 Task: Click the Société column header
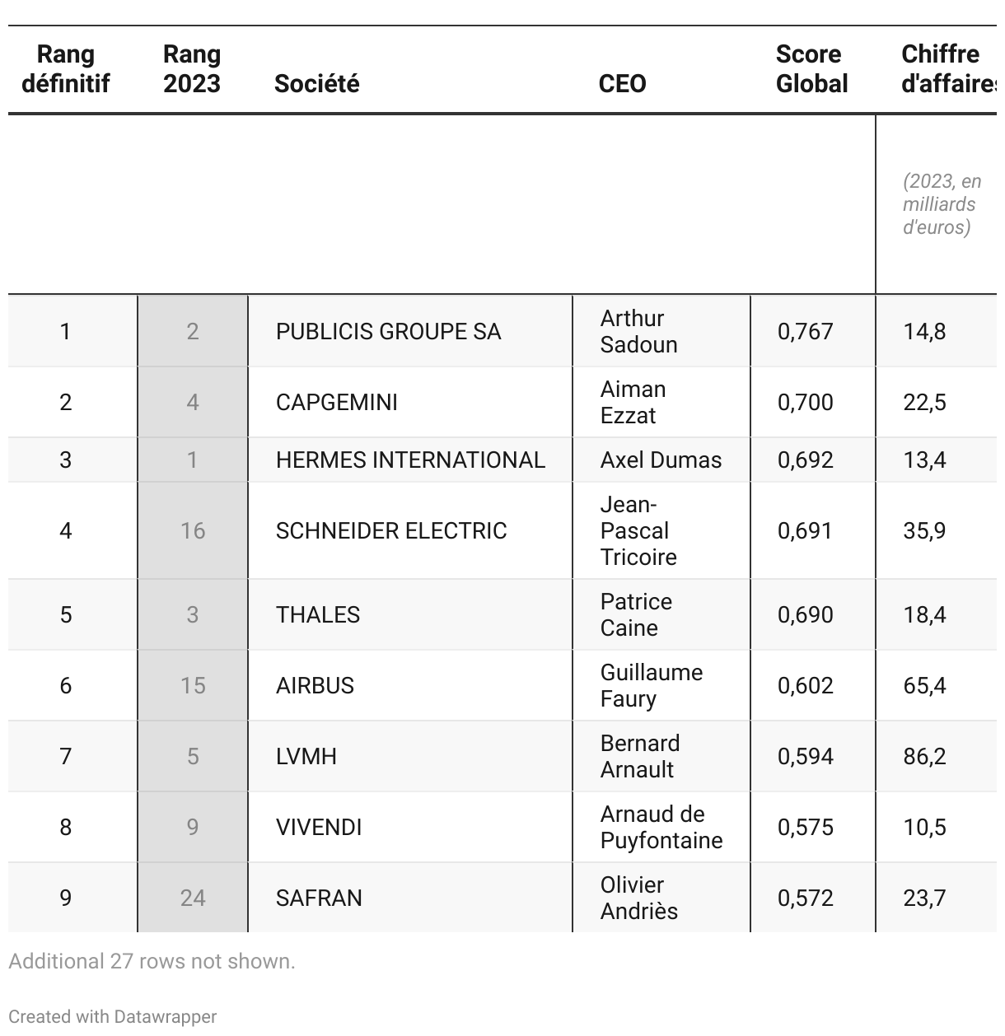(317, 83)
